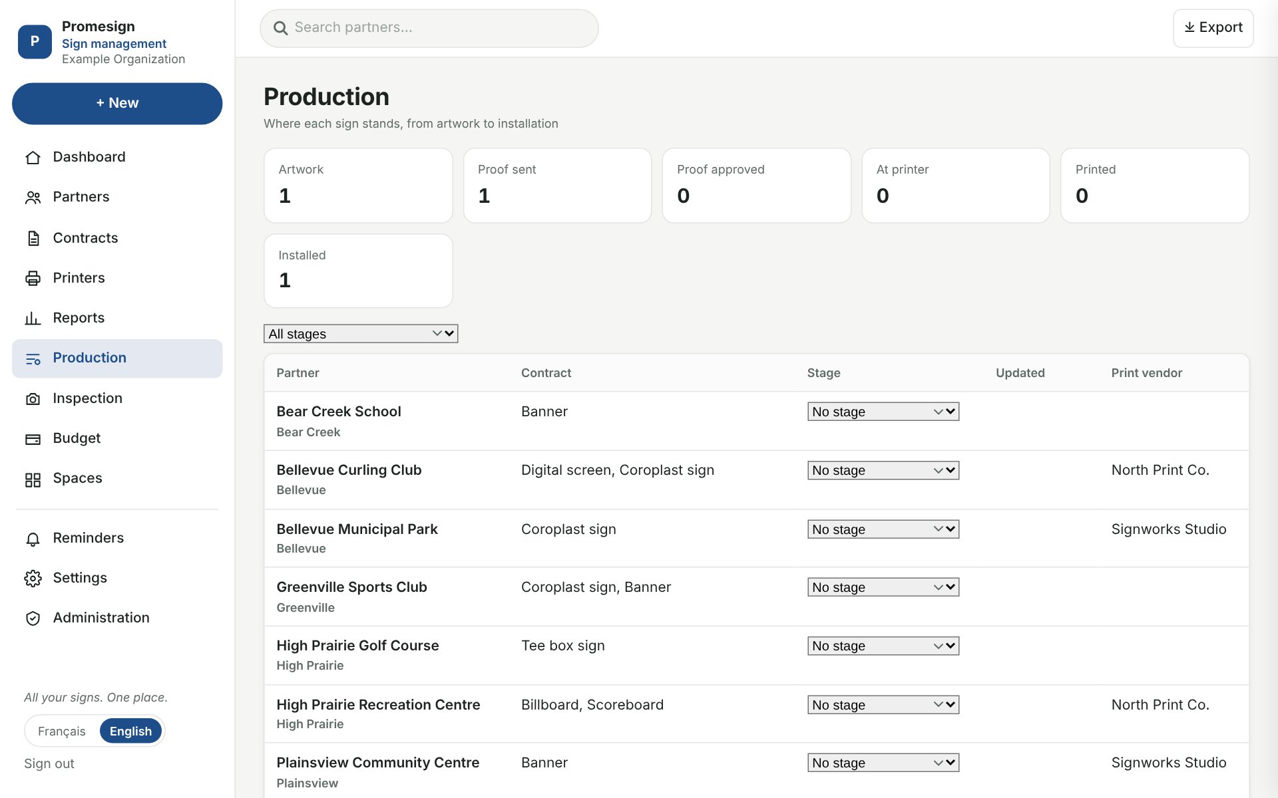
Task: Click the Stage column header
Action: (823, 373)
